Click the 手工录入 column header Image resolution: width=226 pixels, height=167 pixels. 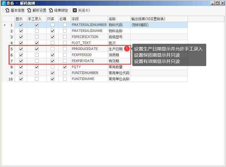pyautogui.click(x=37, y=19)
